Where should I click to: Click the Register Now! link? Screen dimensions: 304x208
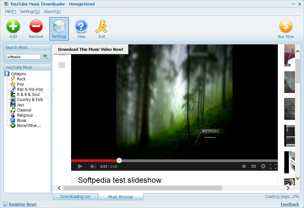(x=23, y=204)
